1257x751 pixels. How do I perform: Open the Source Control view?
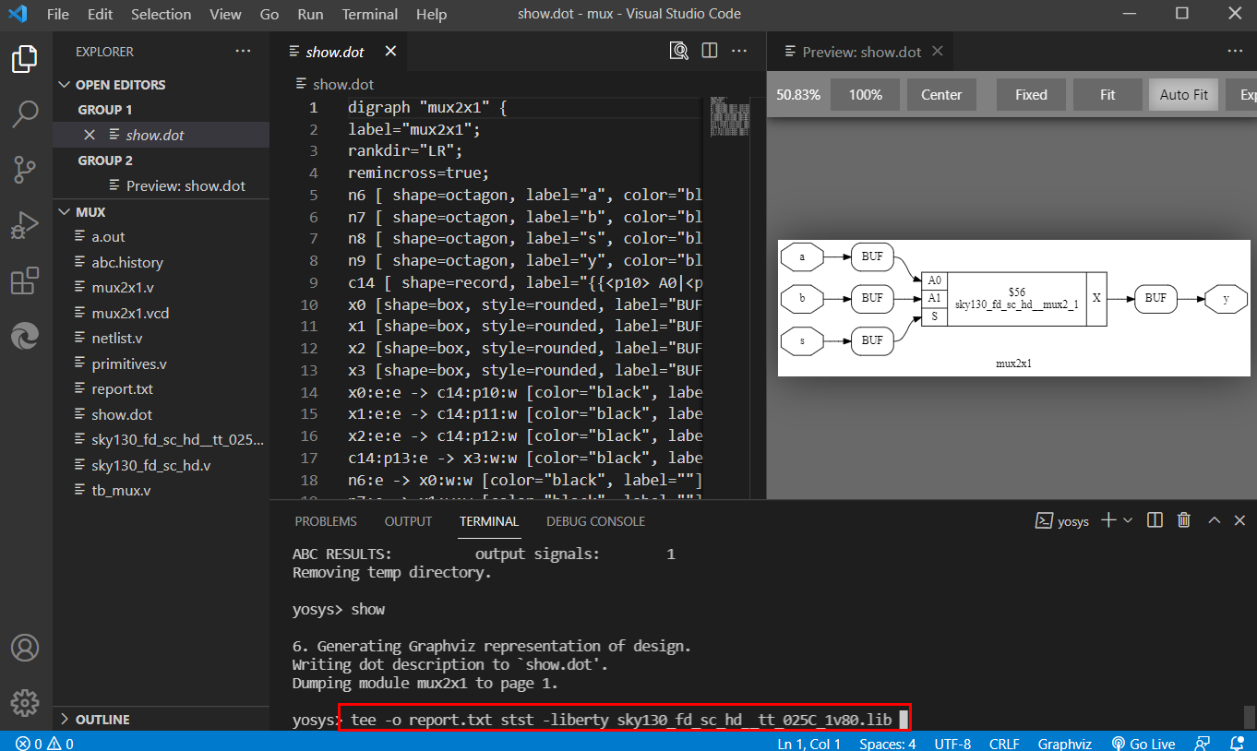click(25, 170)
